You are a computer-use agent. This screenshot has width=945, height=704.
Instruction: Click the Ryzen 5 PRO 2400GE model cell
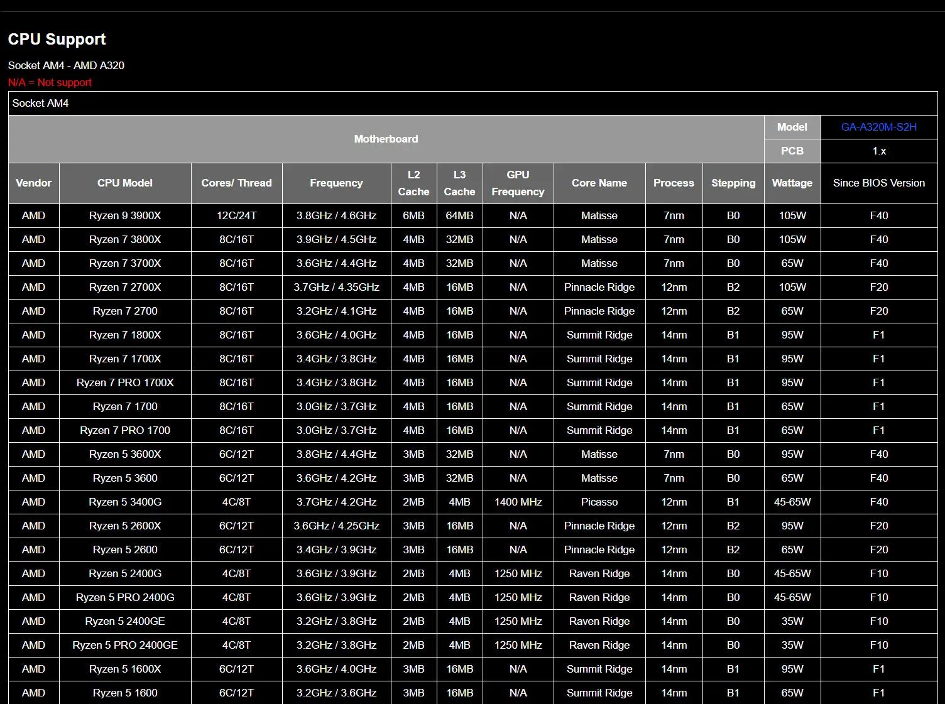click(x=125, y=645)
